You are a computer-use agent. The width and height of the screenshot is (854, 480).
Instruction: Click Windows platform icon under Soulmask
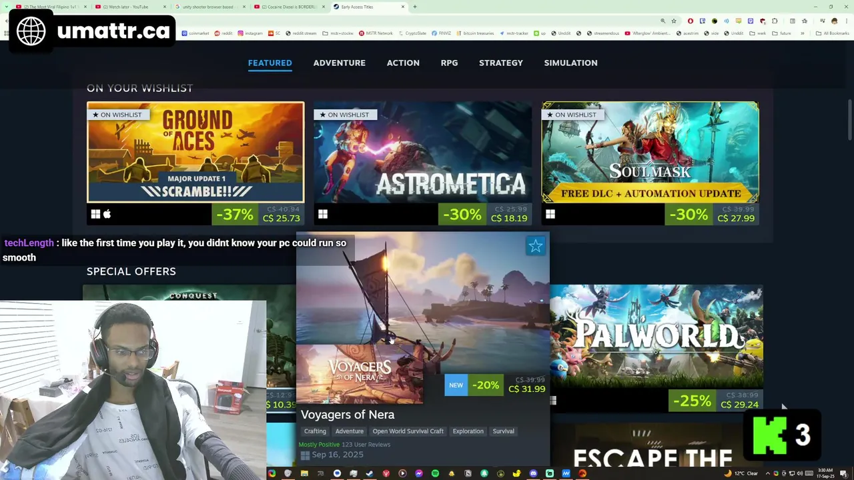coord(550,214)
